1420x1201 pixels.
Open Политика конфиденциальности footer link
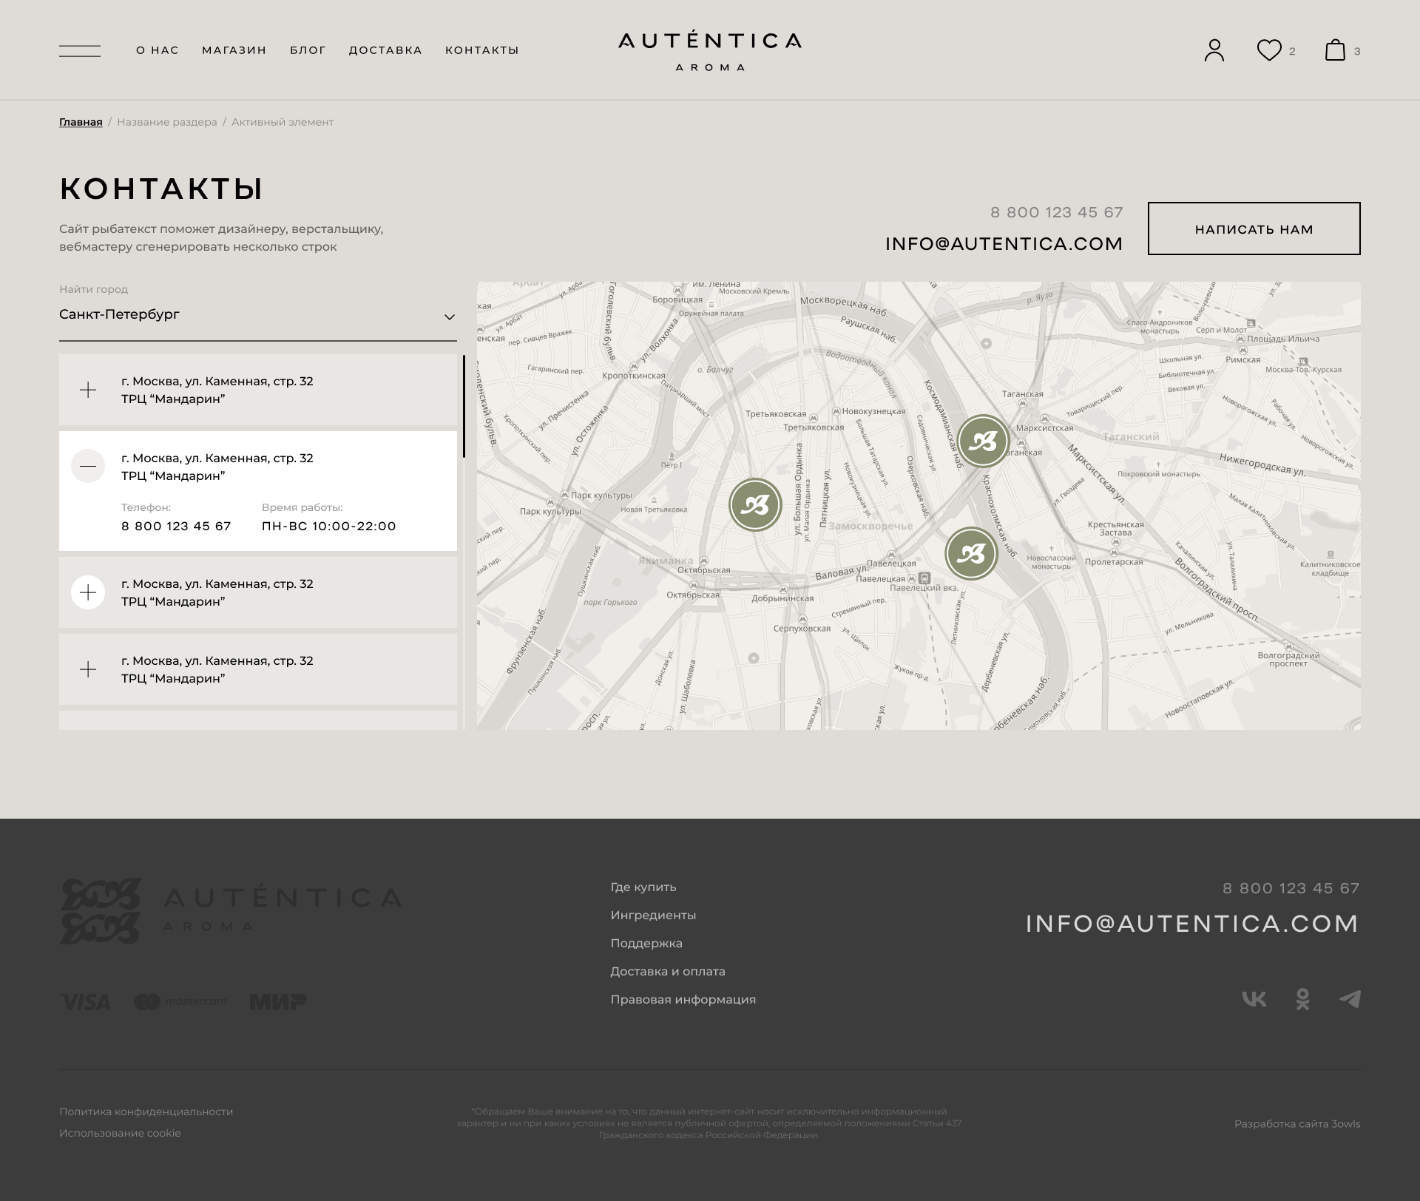point(146,1112)
